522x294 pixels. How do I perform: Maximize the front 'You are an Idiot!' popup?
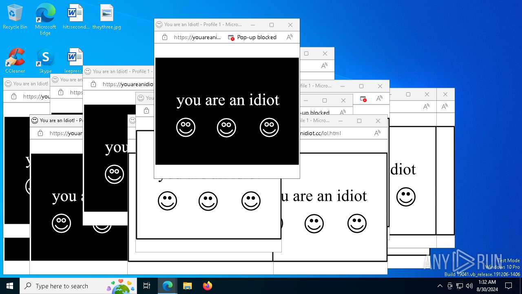click(272, 24)
